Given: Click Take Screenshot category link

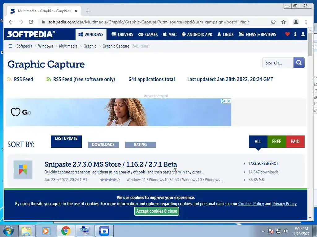Looking at the screenshot, I should coord(263,164).
